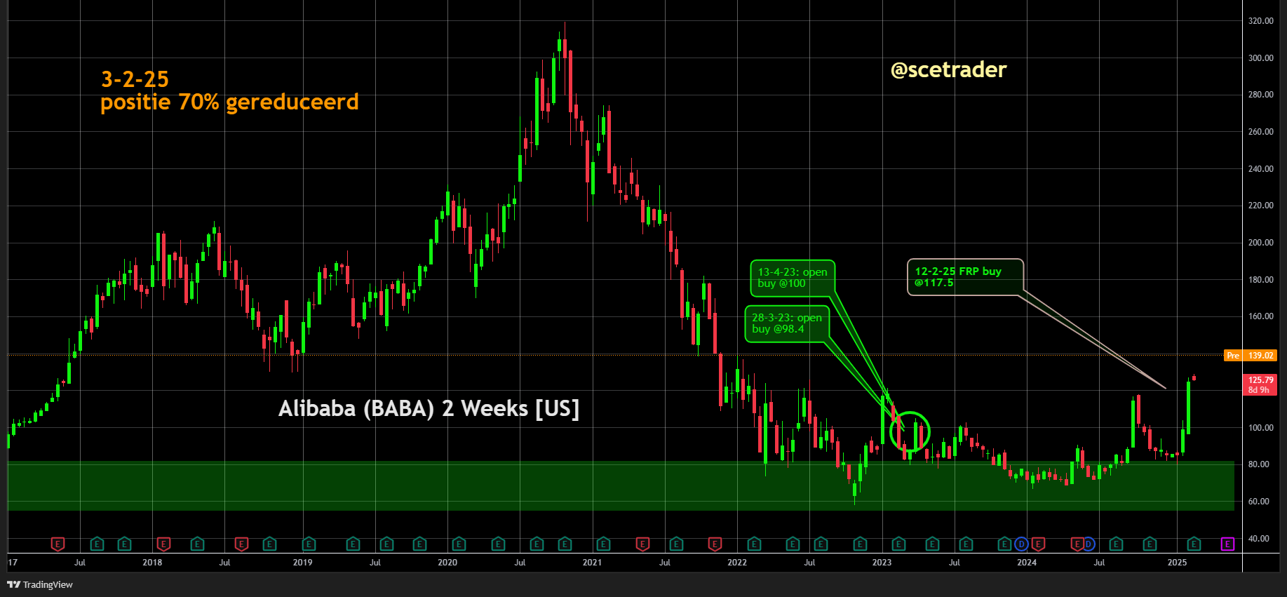Viewport: 1287px width, 597px height.
Task: Click the red earnings marker for November 2021
Action: click(715, 544)
